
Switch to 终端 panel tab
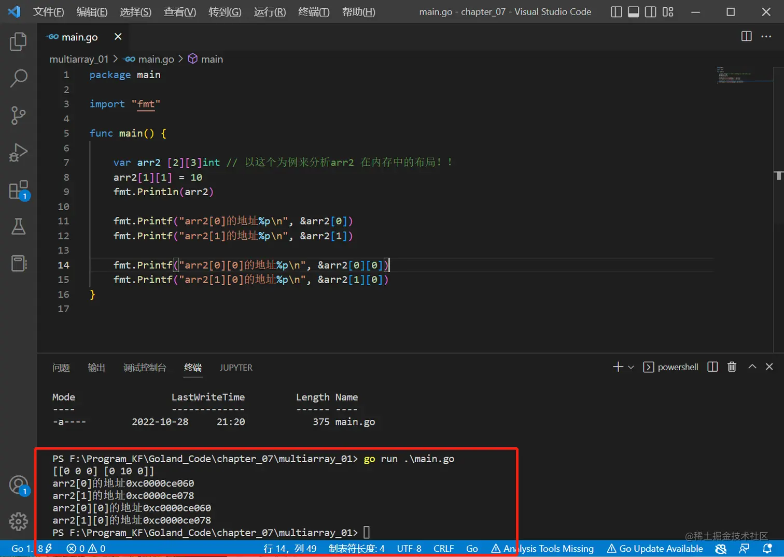[x=193, y=368]
